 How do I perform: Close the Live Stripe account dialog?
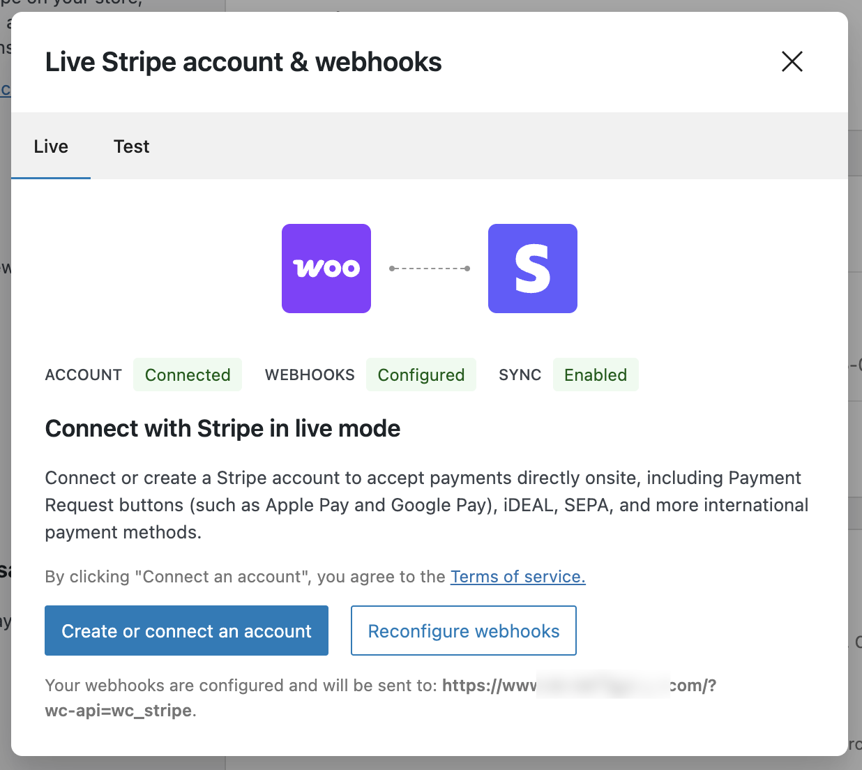coord(792,61)
